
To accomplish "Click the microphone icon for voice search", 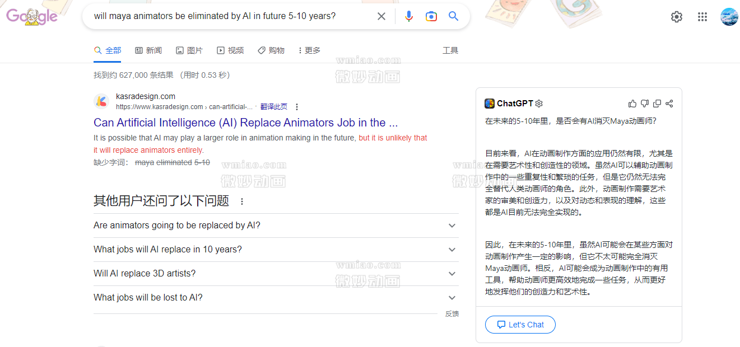I will tap(409, 16).
